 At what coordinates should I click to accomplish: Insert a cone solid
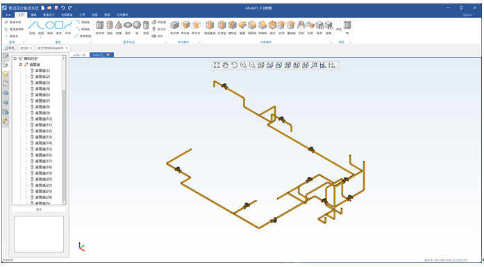[119, 27]
